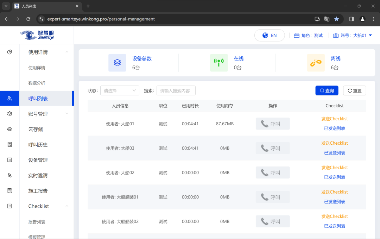Viewport: 380px width, 239px height.
Task: Open the Chrome three-dot menu
Action: (373, 19)
